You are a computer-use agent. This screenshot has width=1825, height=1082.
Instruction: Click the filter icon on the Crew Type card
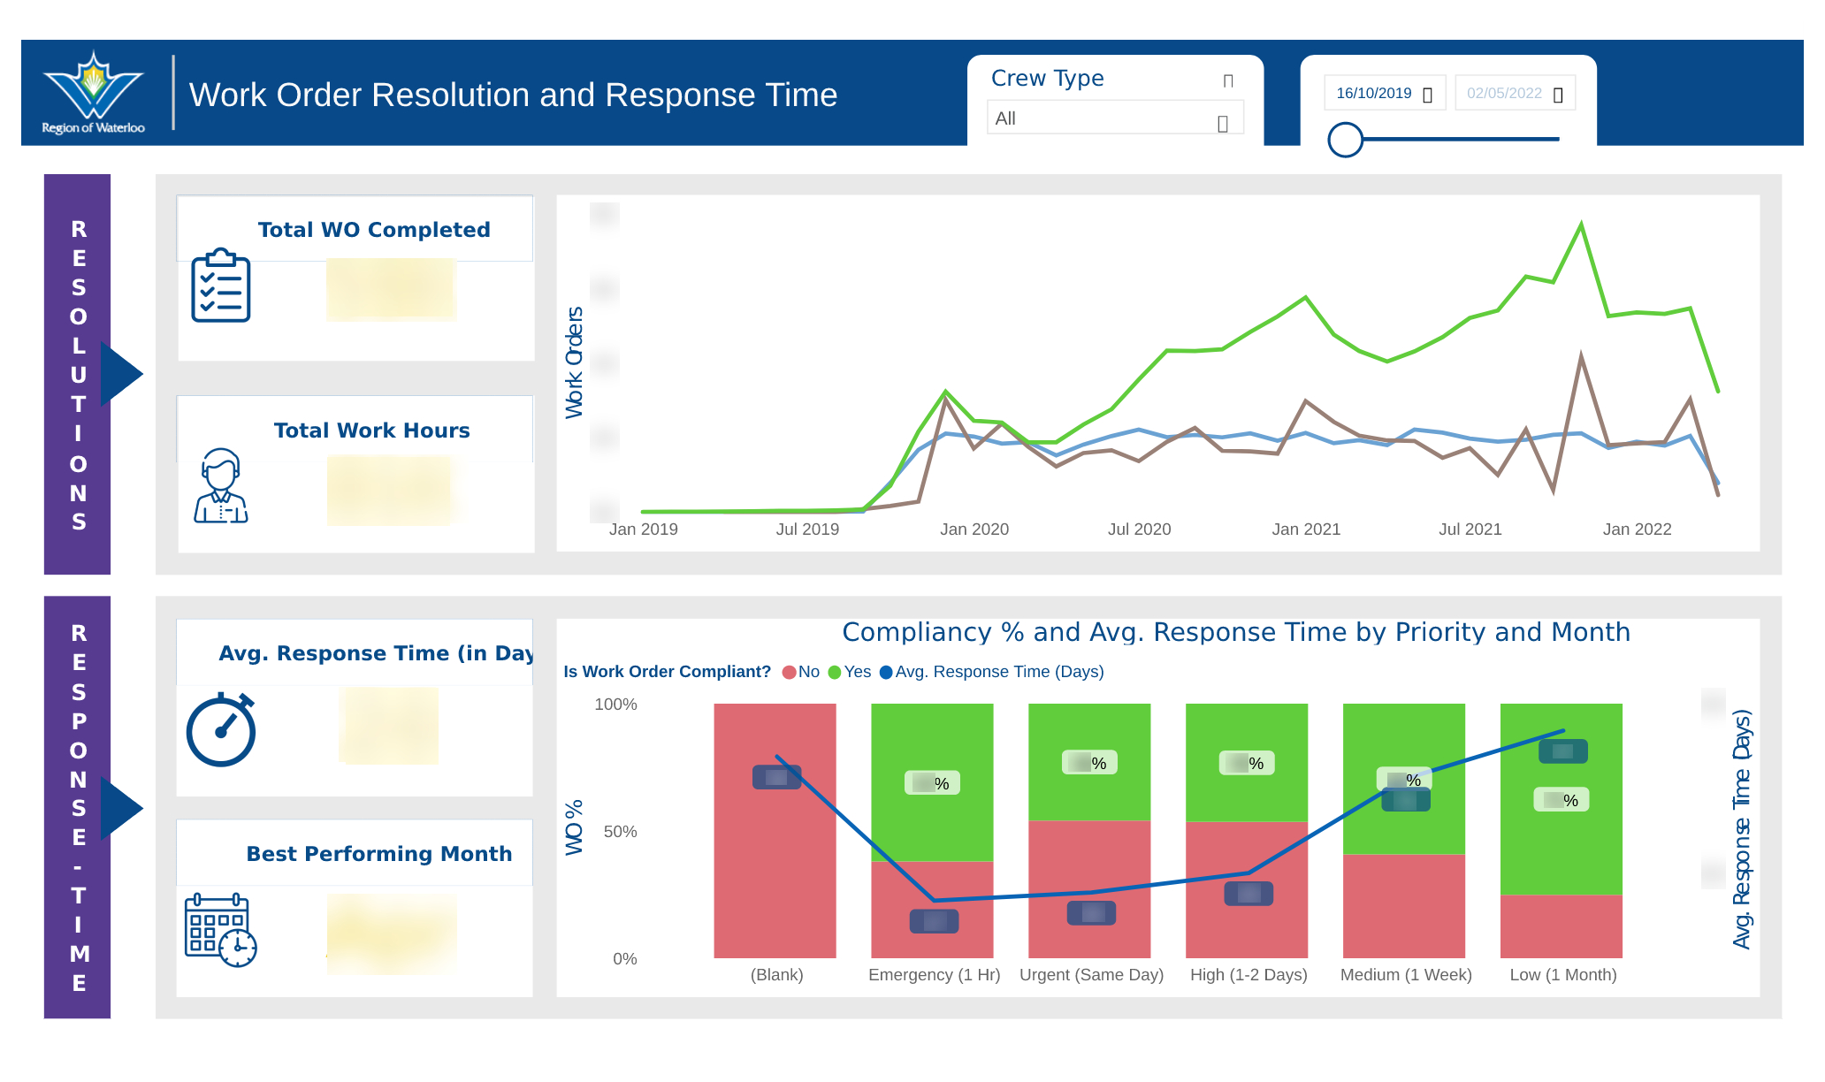(1228, 80)
